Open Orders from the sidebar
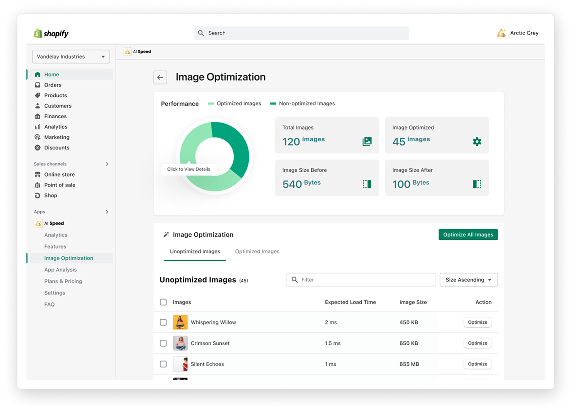The width and height of the screenshot is (574, 412). (53, 85)
